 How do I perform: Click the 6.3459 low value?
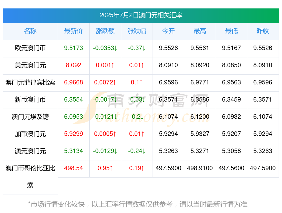(x=232, y=99)
